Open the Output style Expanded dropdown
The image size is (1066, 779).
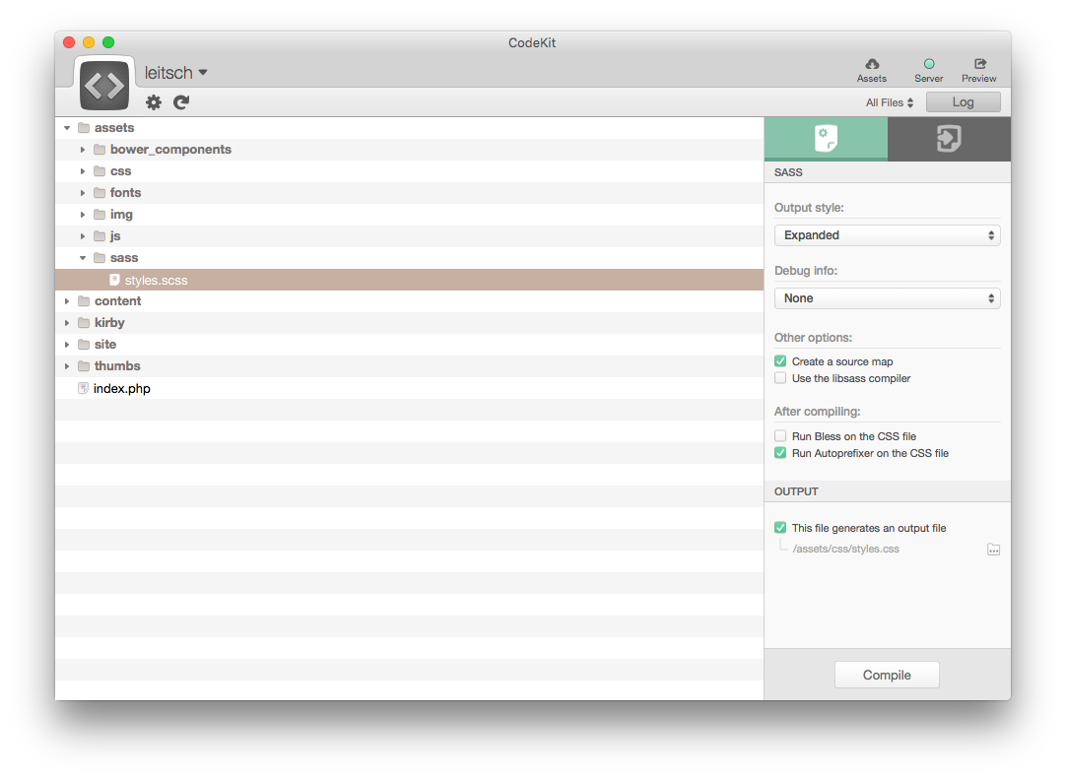(x=887, y=235)
